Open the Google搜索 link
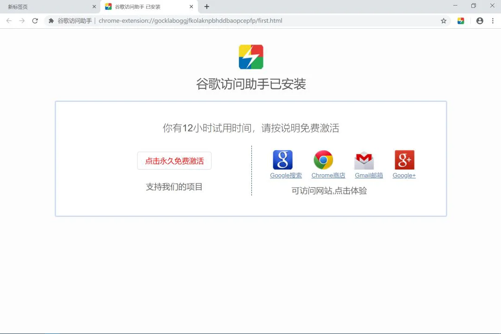 pos(286,176)
